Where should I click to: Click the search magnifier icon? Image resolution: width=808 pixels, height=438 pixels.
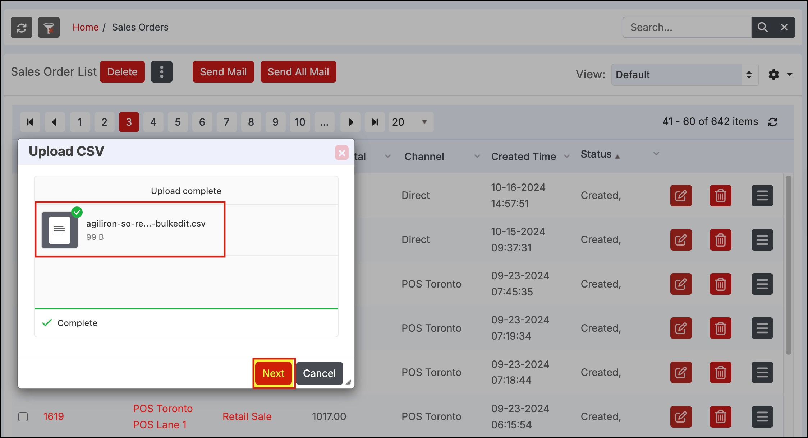(x=762, y=27)
